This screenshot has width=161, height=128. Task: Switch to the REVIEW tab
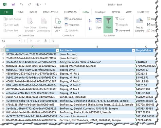115,12
